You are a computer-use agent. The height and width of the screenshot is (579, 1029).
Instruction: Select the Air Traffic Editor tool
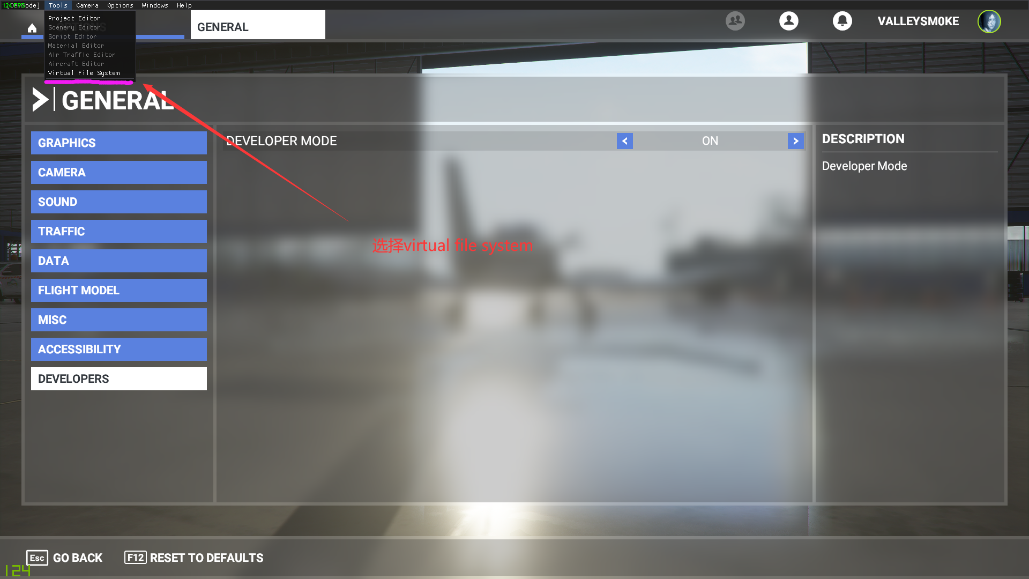click(x=81, y=55)
